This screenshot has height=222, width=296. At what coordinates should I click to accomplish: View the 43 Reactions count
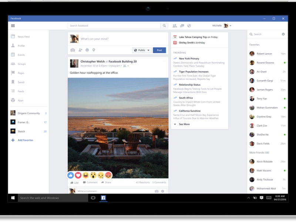point(143,182)
